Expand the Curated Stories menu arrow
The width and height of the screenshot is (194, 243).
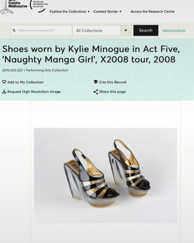tap(120, 12)
